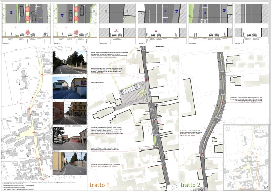
Task: Click the 'shared space - condivisione dello spazio' note
Action: [109, 55]
